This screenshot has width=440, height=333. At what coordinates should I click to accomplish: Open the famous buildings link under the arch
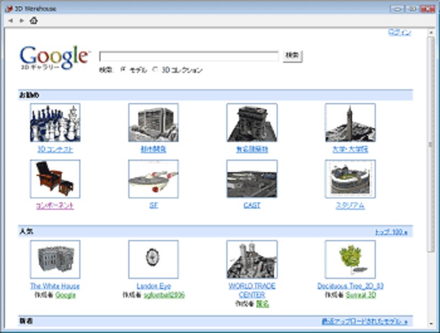coord(252,149)
